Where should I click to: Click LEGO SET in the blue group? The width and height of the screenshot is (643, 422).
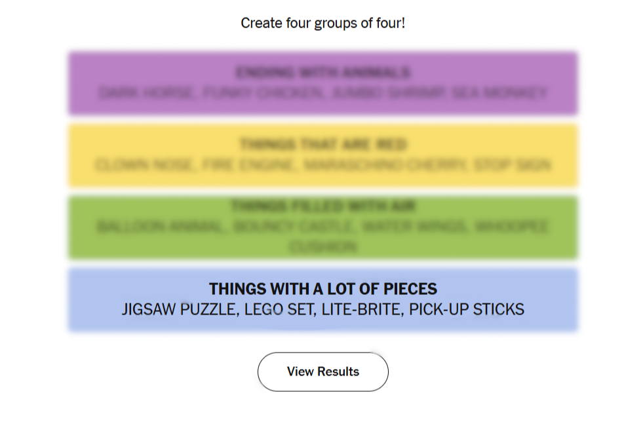[x=279, y=309]
